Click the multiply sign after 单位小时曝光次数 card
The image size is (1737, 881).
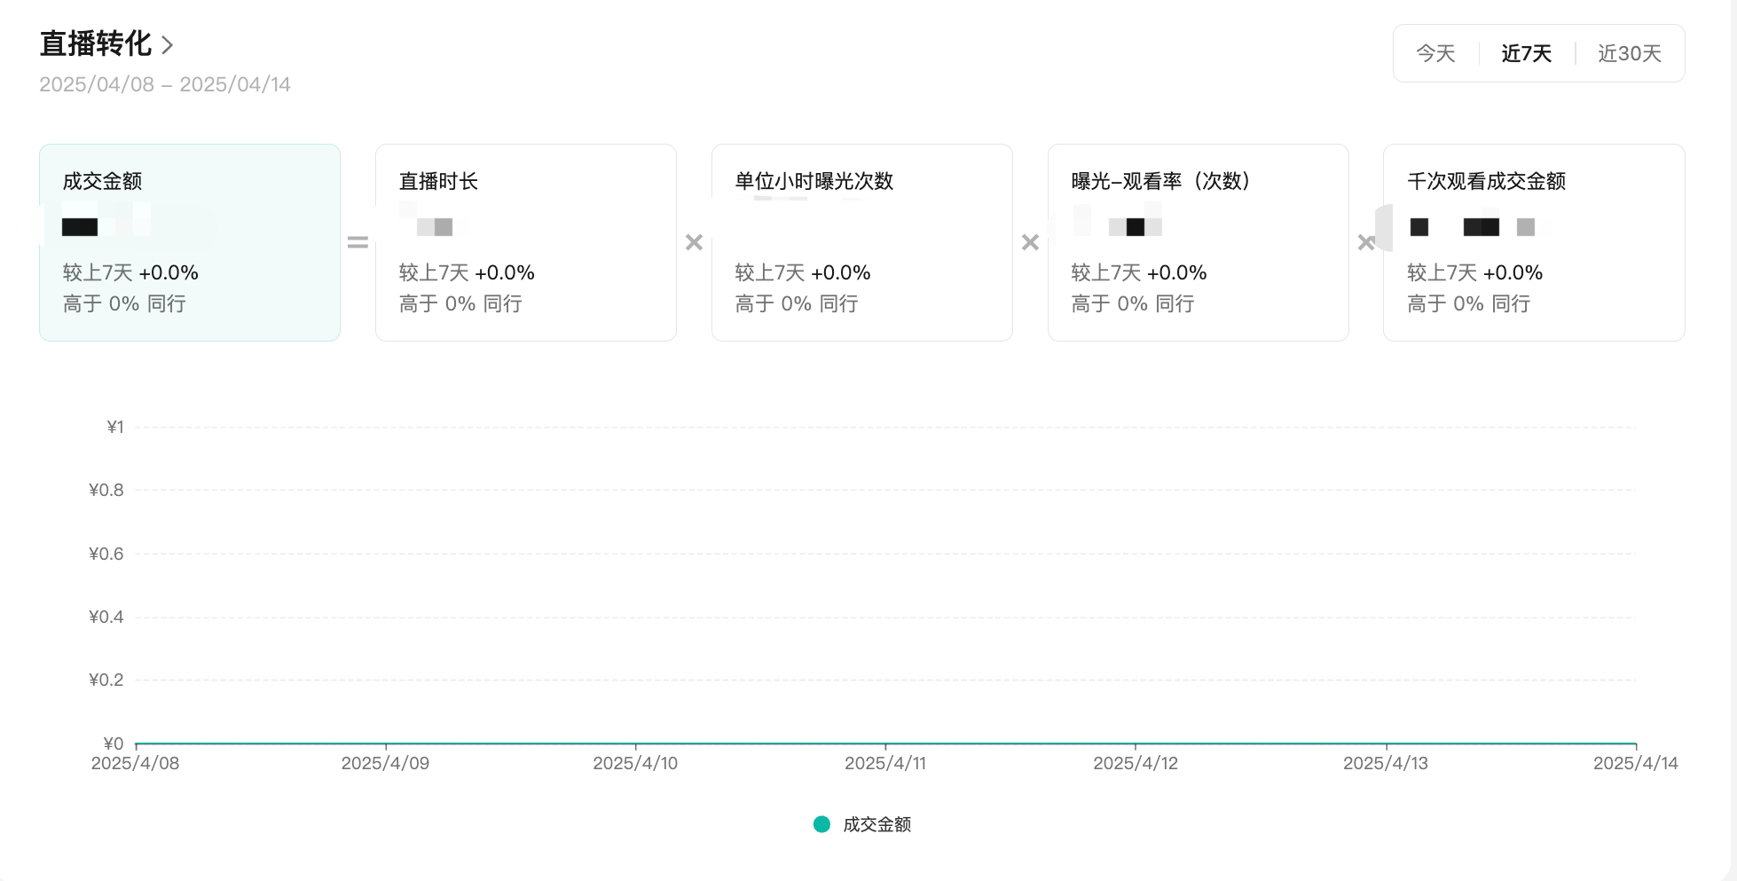1030,242
